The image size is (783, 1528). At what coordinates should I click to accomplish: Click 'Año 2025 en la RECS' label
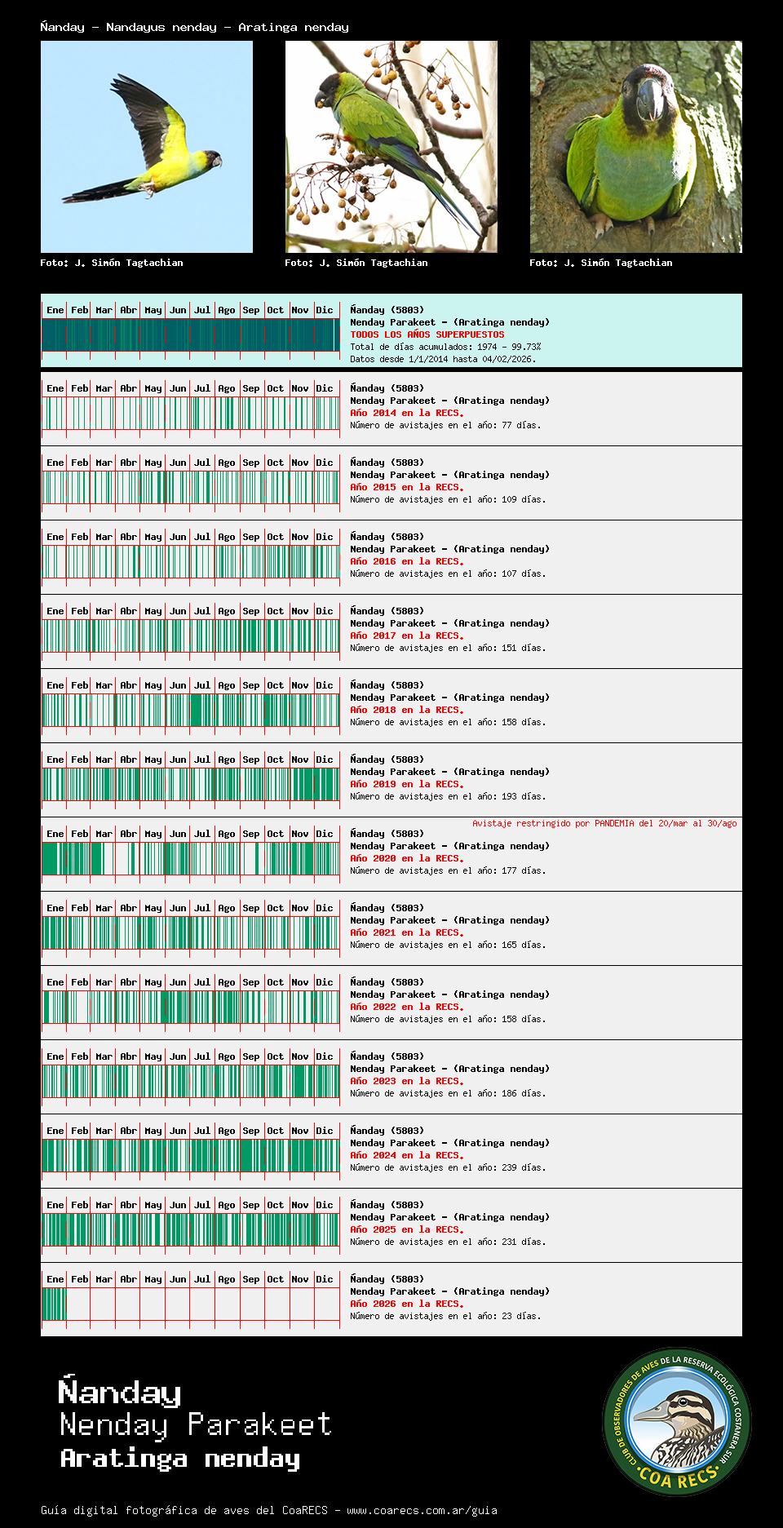pyautogui.click(x=406, y=1229)
